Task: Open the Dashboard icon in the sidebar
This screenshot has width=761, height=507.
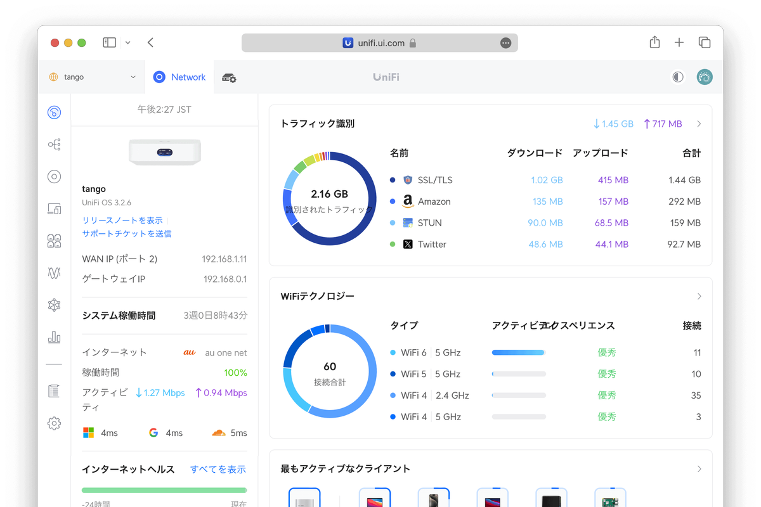Action: pyautogui.click(x=54, y=112)
